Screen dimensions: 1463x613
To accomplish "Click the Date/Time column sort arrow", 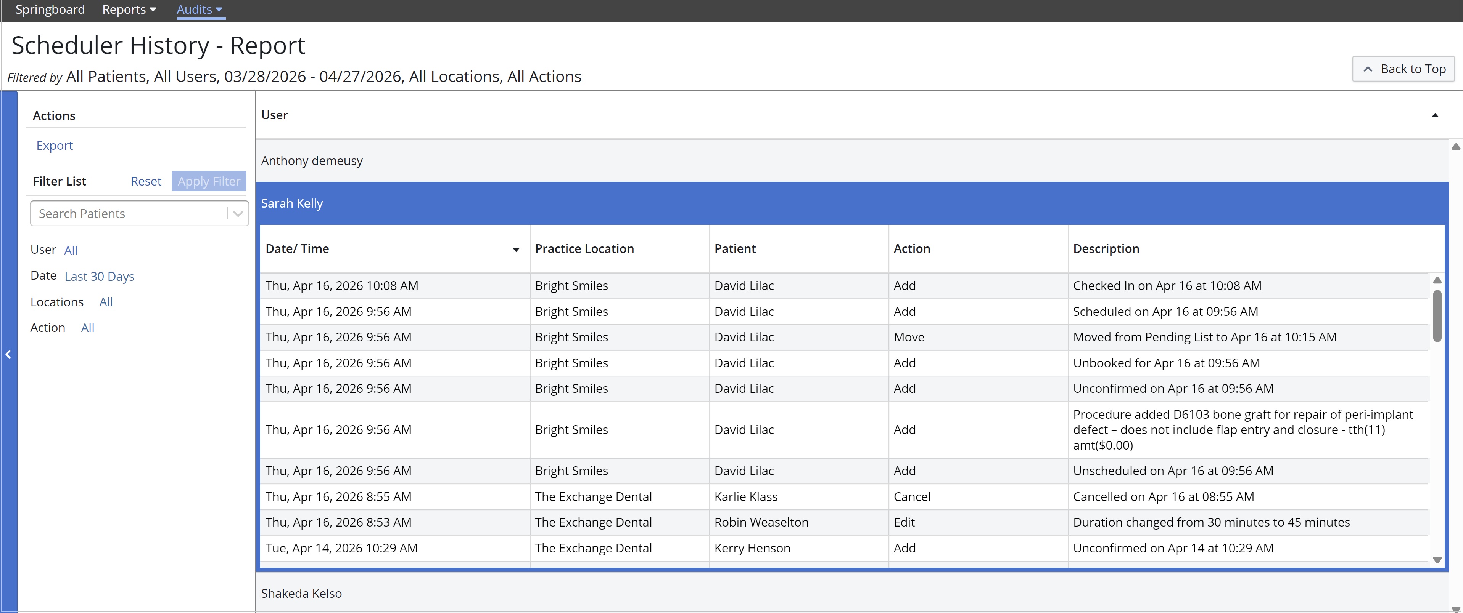I will click(516, 250).
